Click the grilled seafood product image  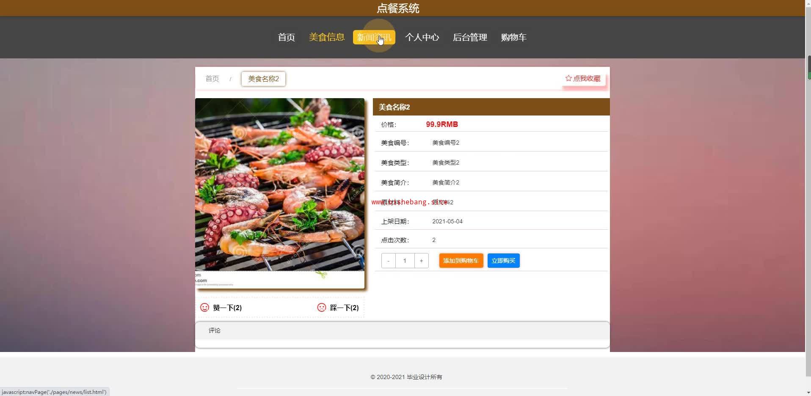point(279,193)
